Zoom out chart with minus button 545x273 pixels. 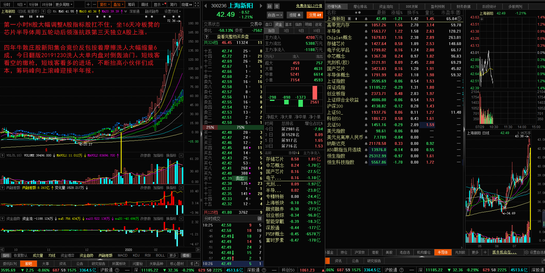94,5
